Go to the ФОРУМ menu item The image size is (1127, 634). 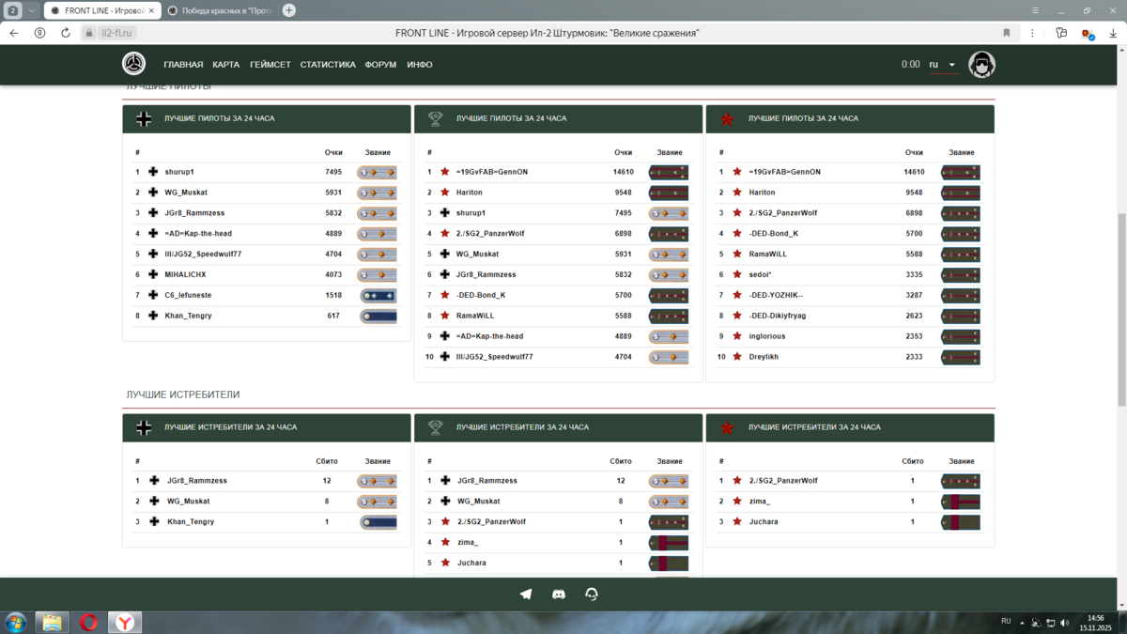pos(380,65)
